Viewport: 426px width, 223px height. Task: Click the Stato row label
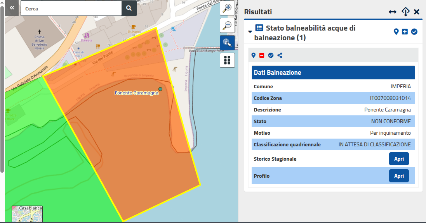260,122
